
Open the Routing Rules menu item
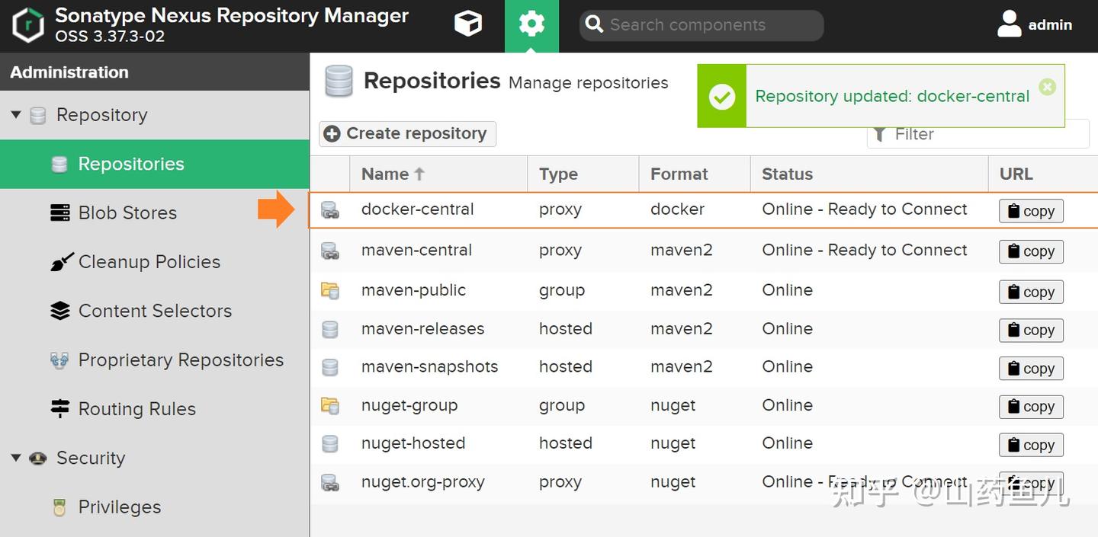coord(137,409)
